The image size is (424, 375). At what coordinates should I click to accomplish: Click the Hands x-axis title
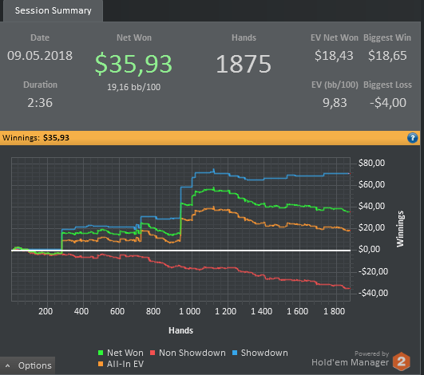coord(181,330)
